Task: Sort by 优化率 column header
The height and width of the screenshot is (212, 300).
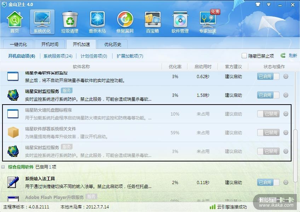Action: 175,67
